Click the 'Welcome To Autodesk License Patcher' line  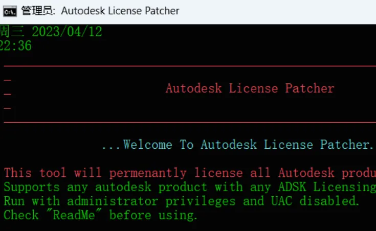[x=237, y=145]
